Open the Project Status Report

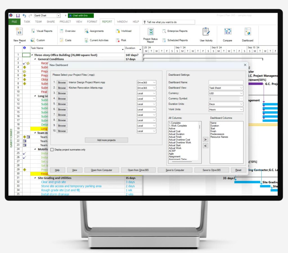tap(150, 33)
